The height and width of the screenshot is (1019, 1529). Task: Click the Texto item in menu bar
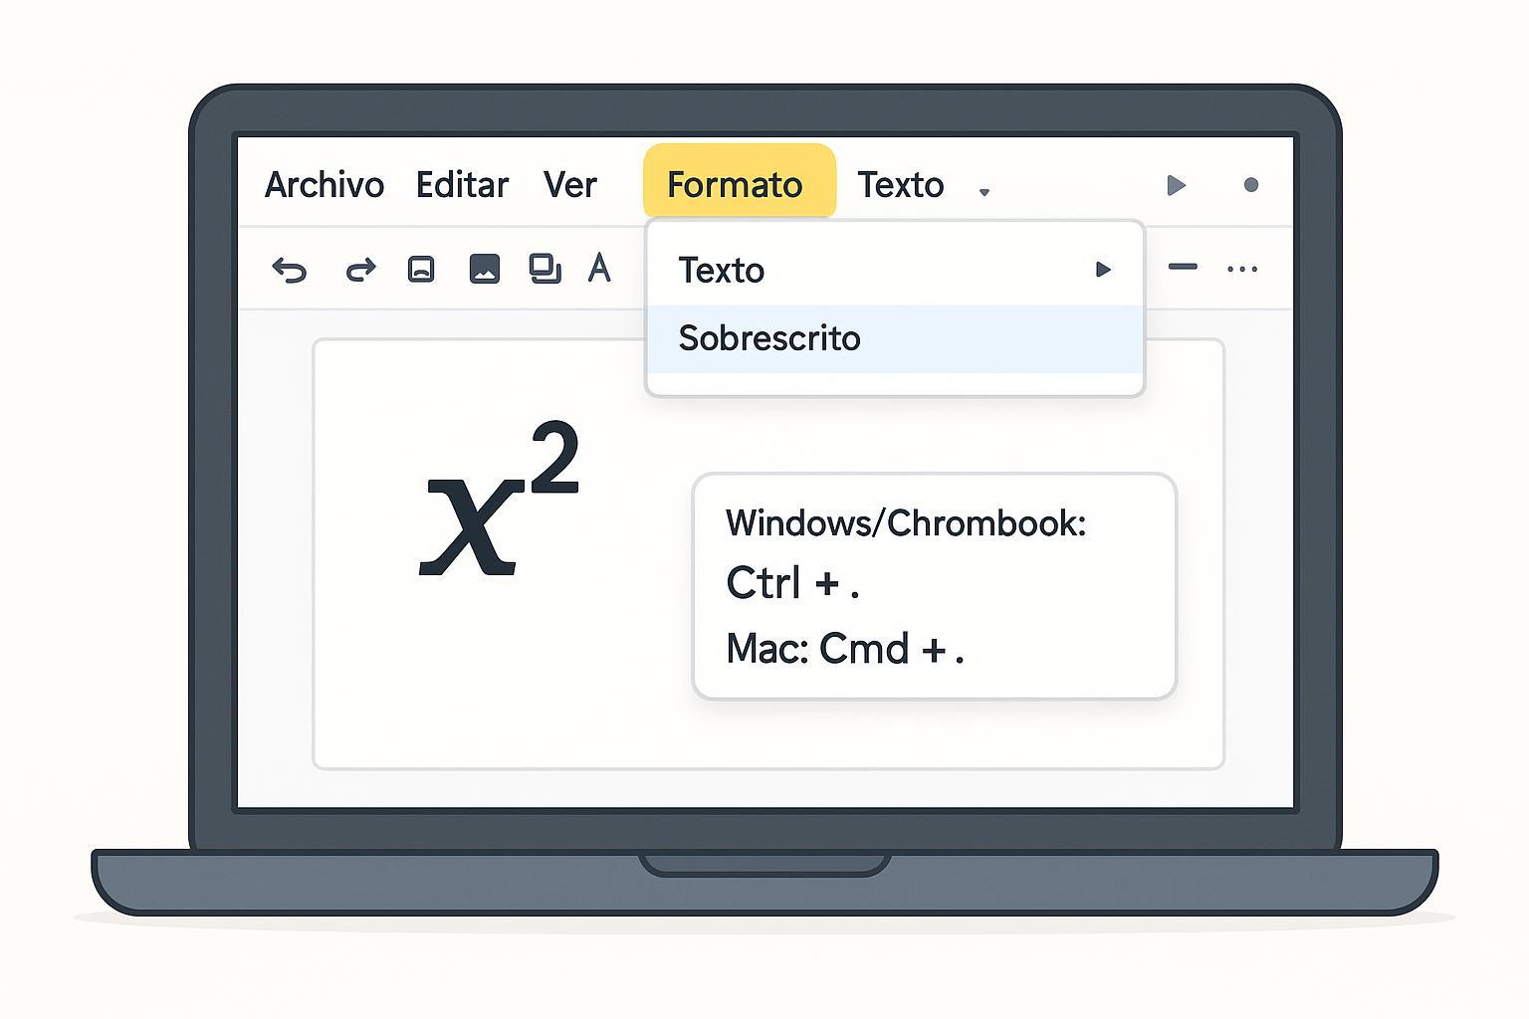pyautogui.click(x=900, y=185)
